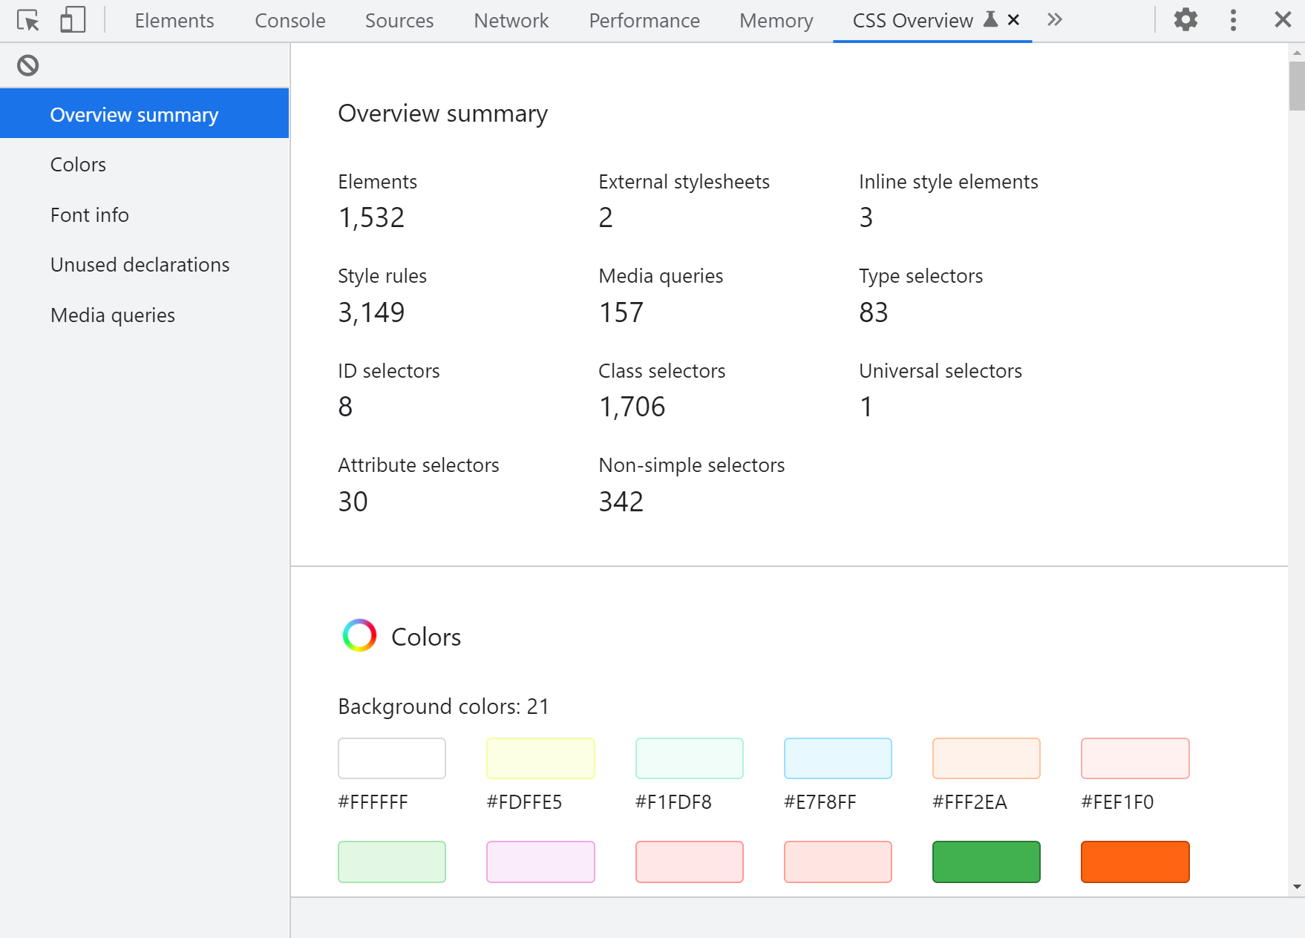Expand the more tabs chevron
This screenshot has height=938, width=1305.
1054,20
